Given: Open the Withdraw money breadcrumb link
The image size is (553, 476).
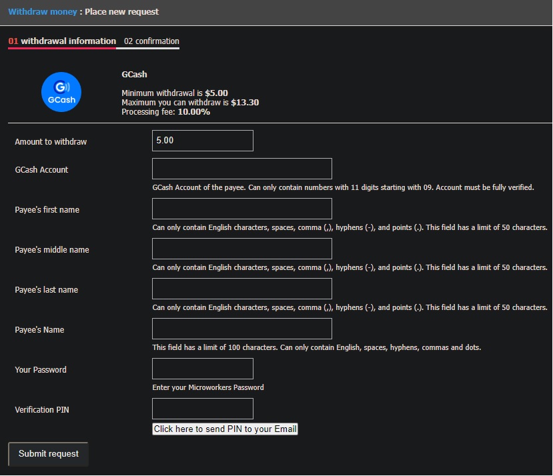Looking at the screenshot, I should [x=43, y=12].
